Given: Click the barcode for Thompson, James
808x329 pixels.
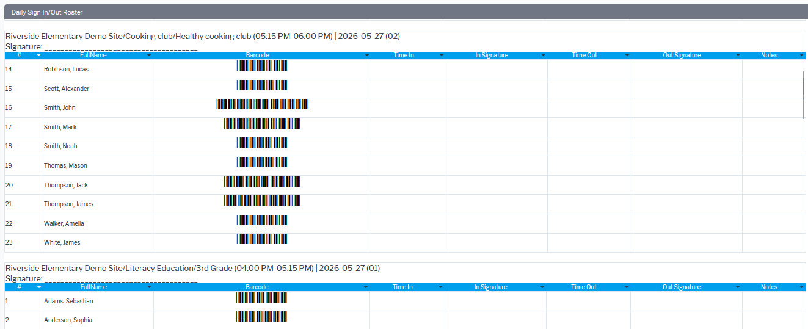Looking at the screenshot, I should tap(262, 201).
